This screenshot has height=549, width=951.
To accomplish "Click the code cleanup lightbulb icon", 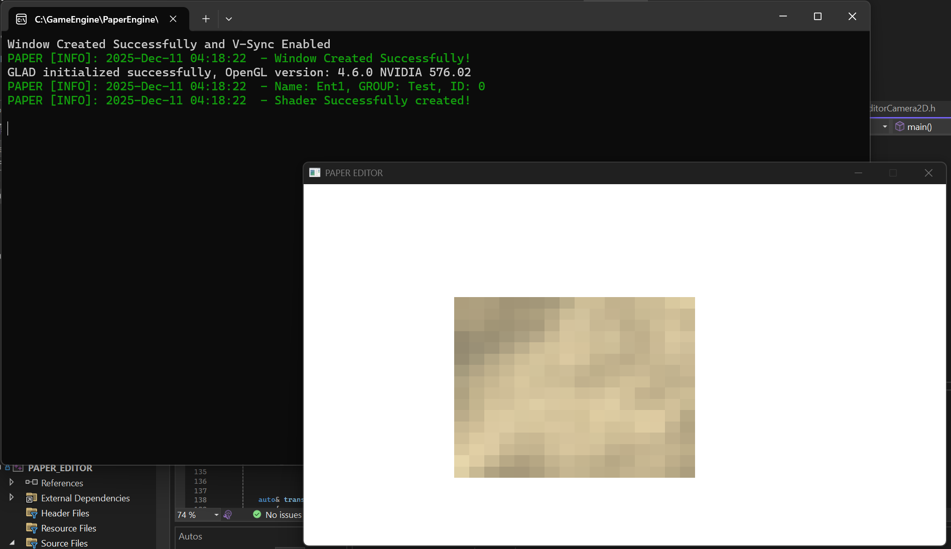I will tap(228, 515).
